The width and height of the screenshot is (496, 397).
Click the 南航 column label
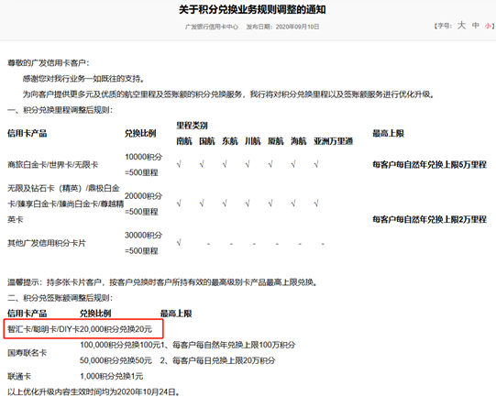click(184, 141)
